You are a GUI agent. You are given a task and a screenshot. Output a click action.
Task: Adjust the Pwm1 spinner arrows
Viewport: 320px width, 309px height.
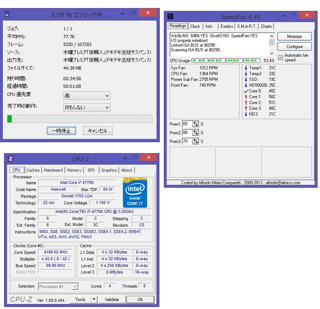pyautogui.click(x=195, y=124)
